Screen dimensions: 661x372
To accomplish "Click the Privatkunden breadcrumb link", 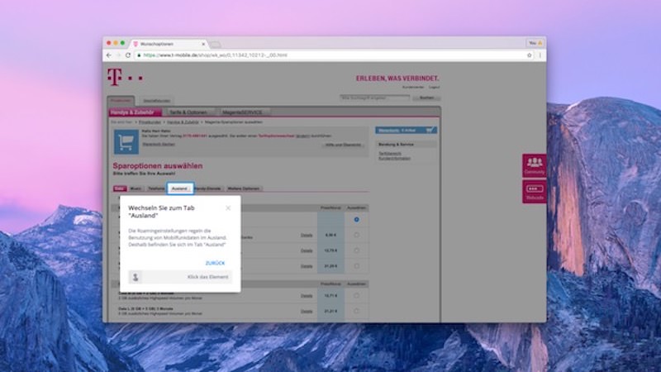I will (x=150, y=122).
